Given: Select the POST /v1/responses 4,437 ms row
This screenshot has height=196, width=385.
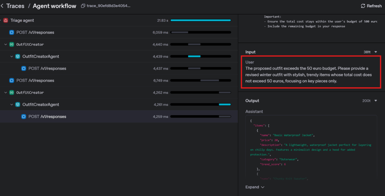Looking at the screenshot, I should click(x=119, y=68).
